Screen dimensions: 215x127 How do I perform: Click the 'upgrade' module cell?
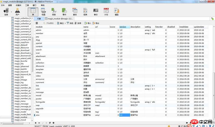[59, 109]
